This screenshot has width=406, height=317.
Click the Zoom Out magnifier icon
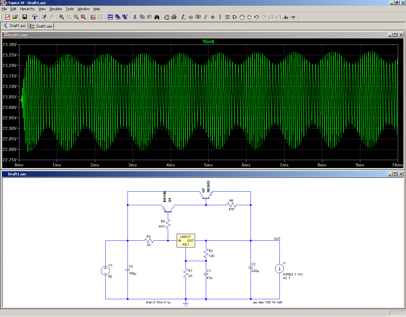[76, 17]
